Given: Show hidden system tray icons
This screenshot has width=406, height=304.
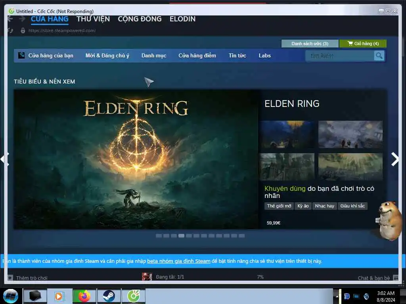Looking at the screenshot, I should point(337,296).
